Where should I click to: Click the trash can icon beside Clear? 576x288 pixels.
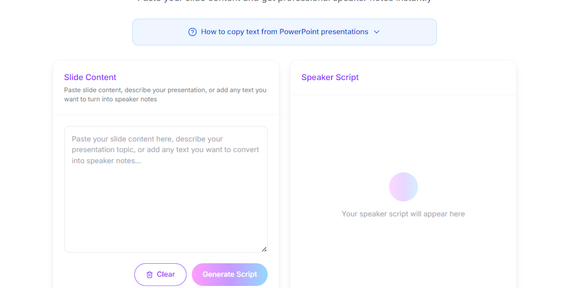[150, 274]
